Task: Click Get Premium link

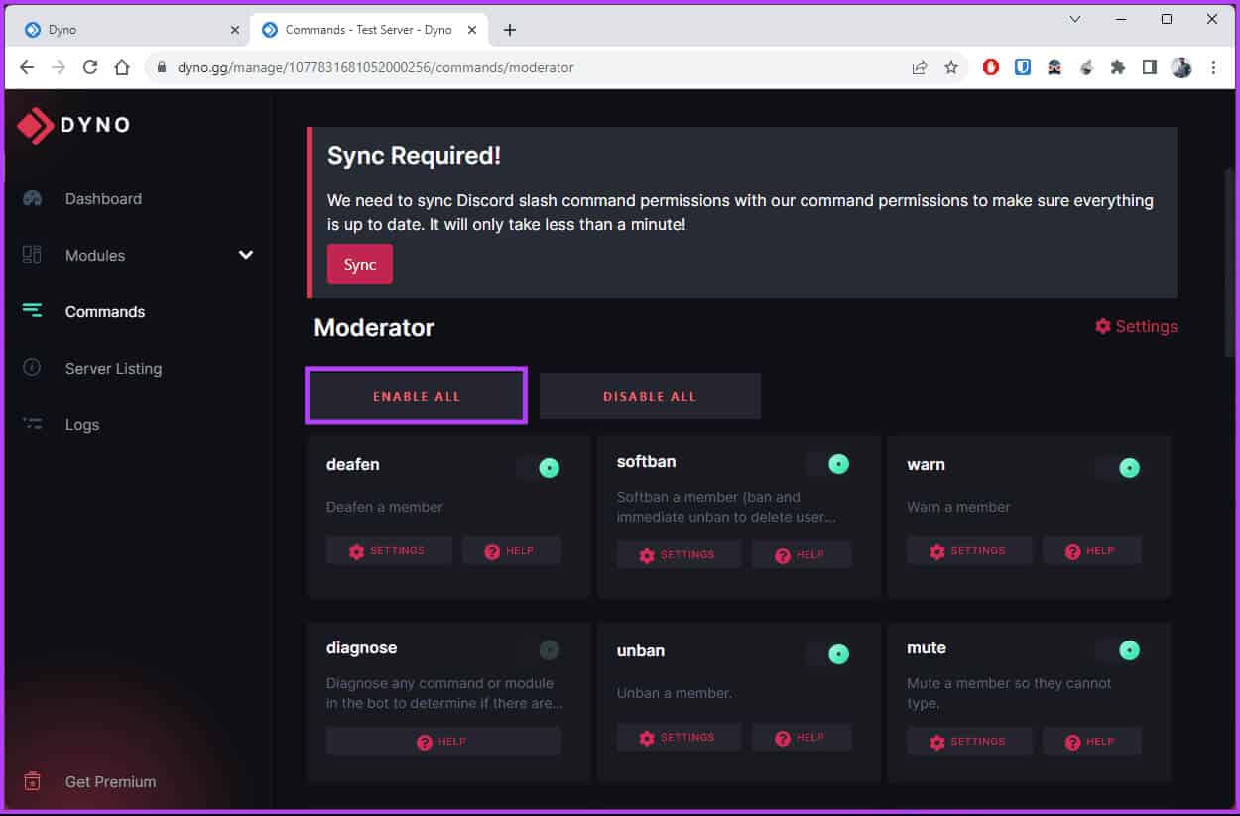Action: coord(110,781)
